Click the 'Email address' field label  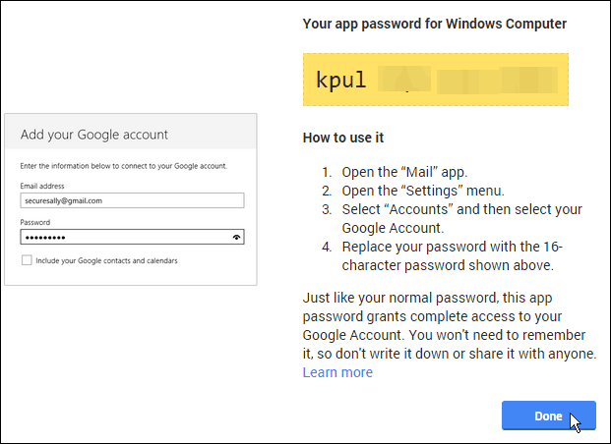[42, 186]
